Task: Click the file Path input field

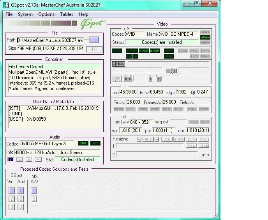Action: (50, 40)
